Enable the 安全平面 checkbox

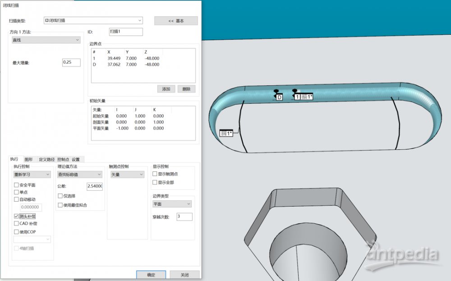(x=16, y=185)
